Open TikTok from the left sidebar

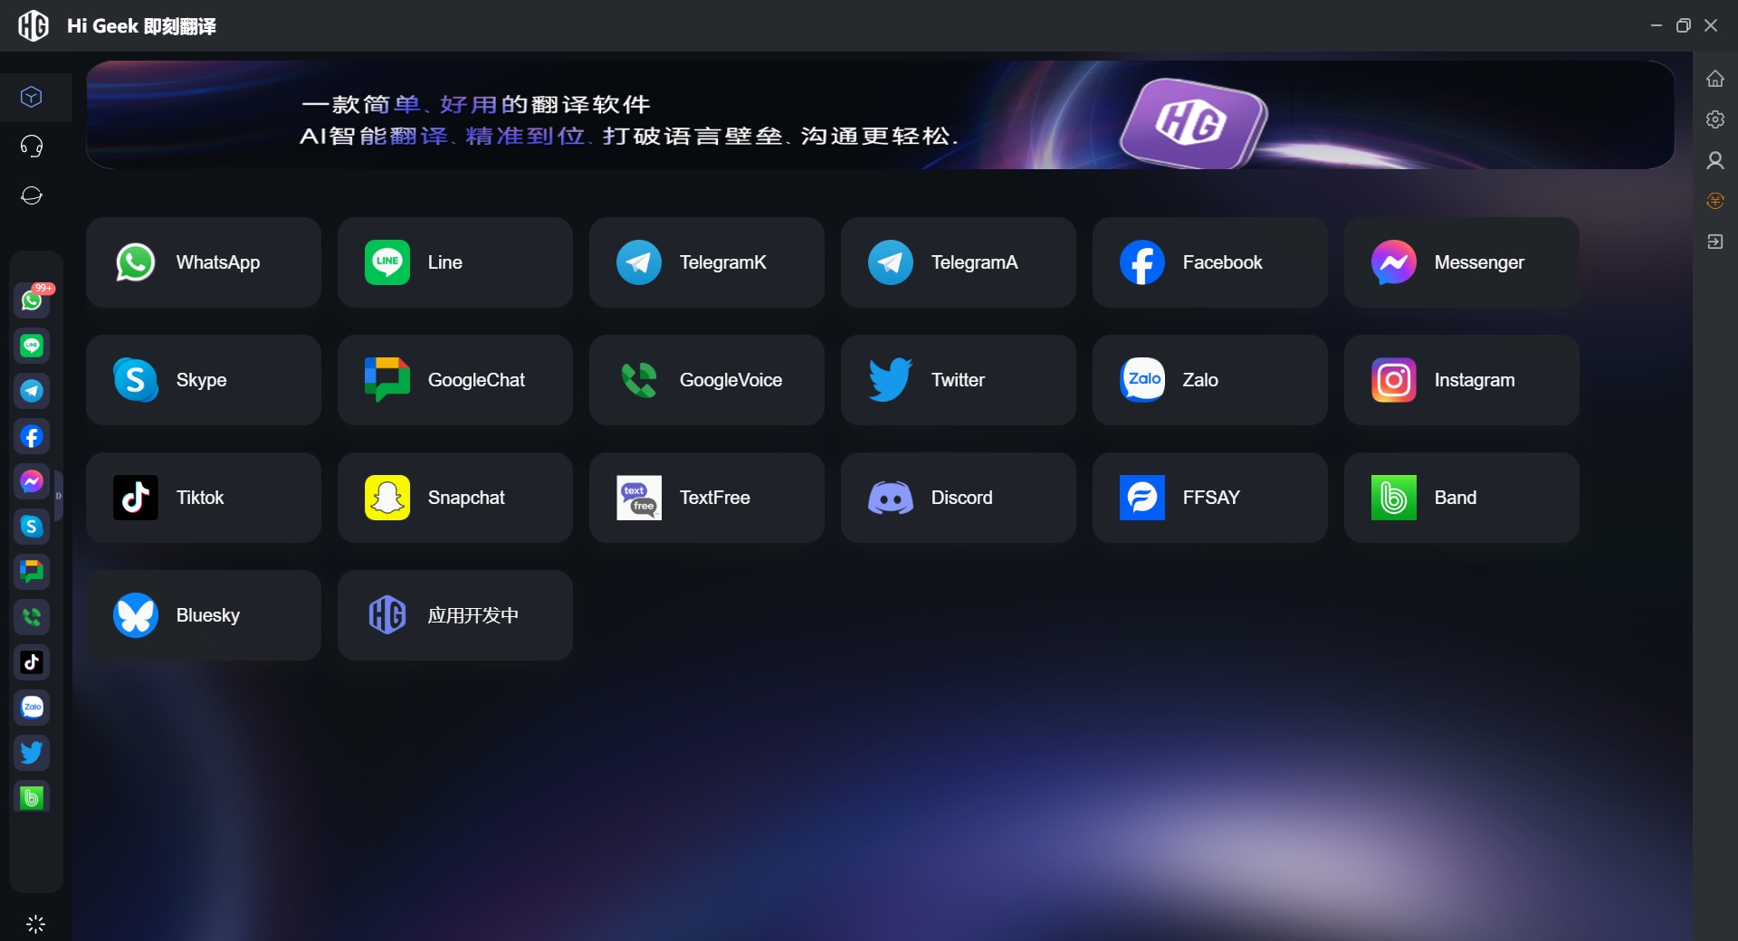[x=32, y=662]
